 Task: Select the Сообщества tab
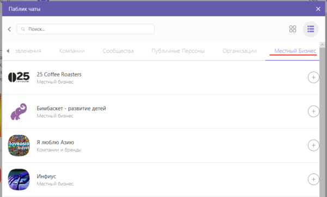(118, 51)
